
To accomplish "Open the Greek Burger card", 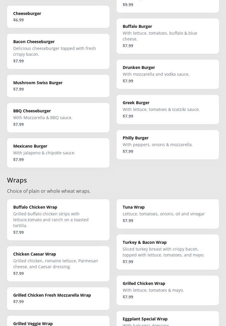I will pos(168,109).
